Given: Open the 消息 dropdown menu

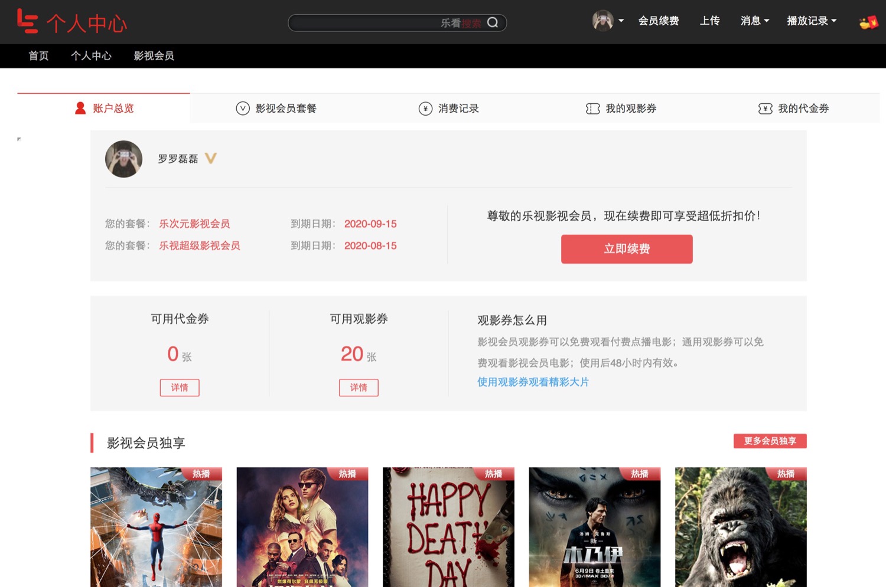Looking at the screenshot, I should click(x=754, y=21).
